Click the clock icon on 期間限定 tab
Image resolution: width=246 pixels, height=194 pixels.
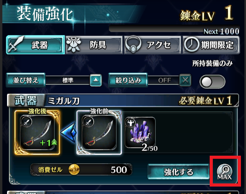click(x=192, y=45)
